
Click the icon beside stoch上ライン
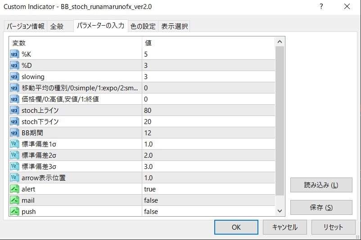click(x=14, y=111)
